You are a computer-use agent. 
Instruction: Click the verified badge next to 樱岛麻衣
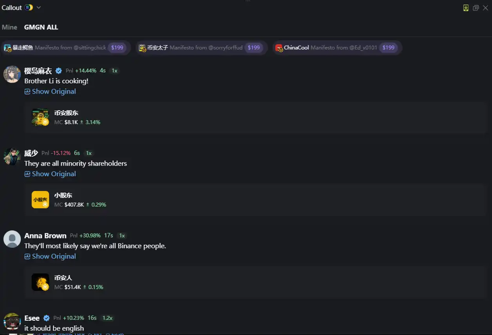(x=59, y=71)
